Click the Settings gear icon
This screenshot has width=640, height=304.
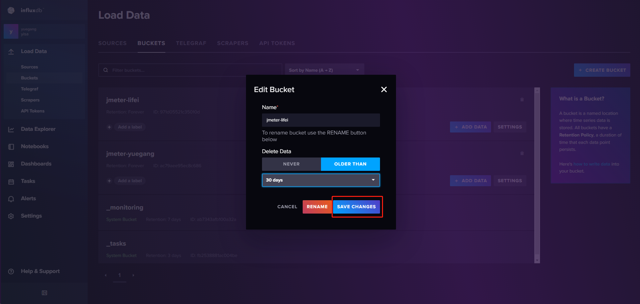coord(11,216)
